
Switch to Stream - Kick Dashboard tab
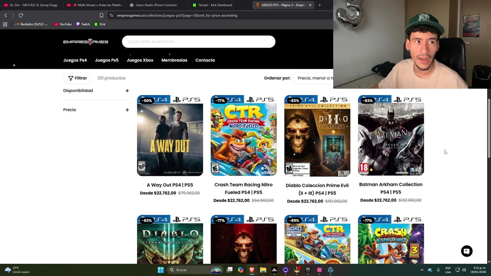coord(220,5)
